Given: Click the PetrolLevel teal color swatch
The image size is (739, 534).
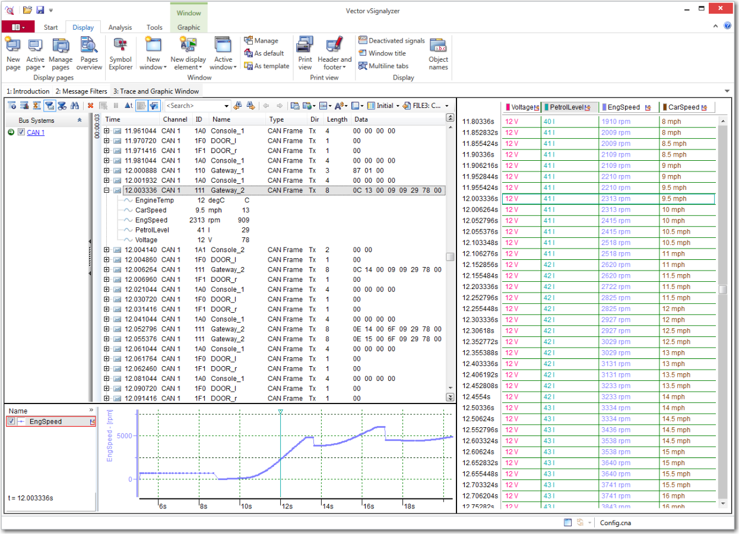Looking at the screenshot, I should tap(547, 107).
